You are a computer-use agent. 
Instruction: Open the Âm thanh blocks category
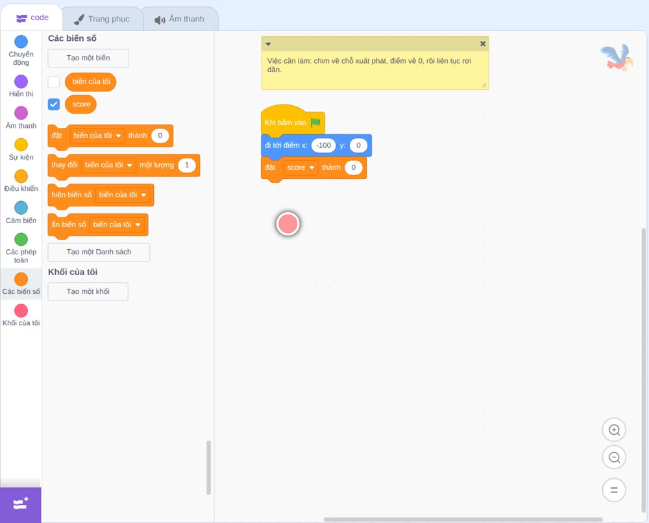point(21,117)
